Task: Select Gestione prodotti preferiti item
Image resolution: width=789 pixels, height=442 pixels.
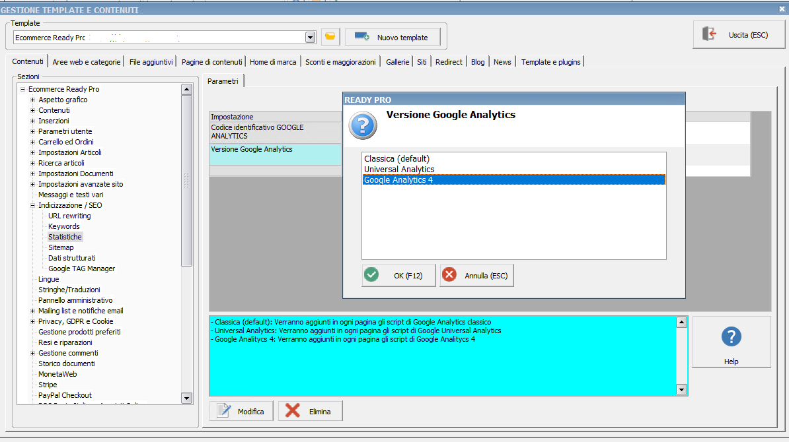Action: pyautogui.click(x=79, y=331)
